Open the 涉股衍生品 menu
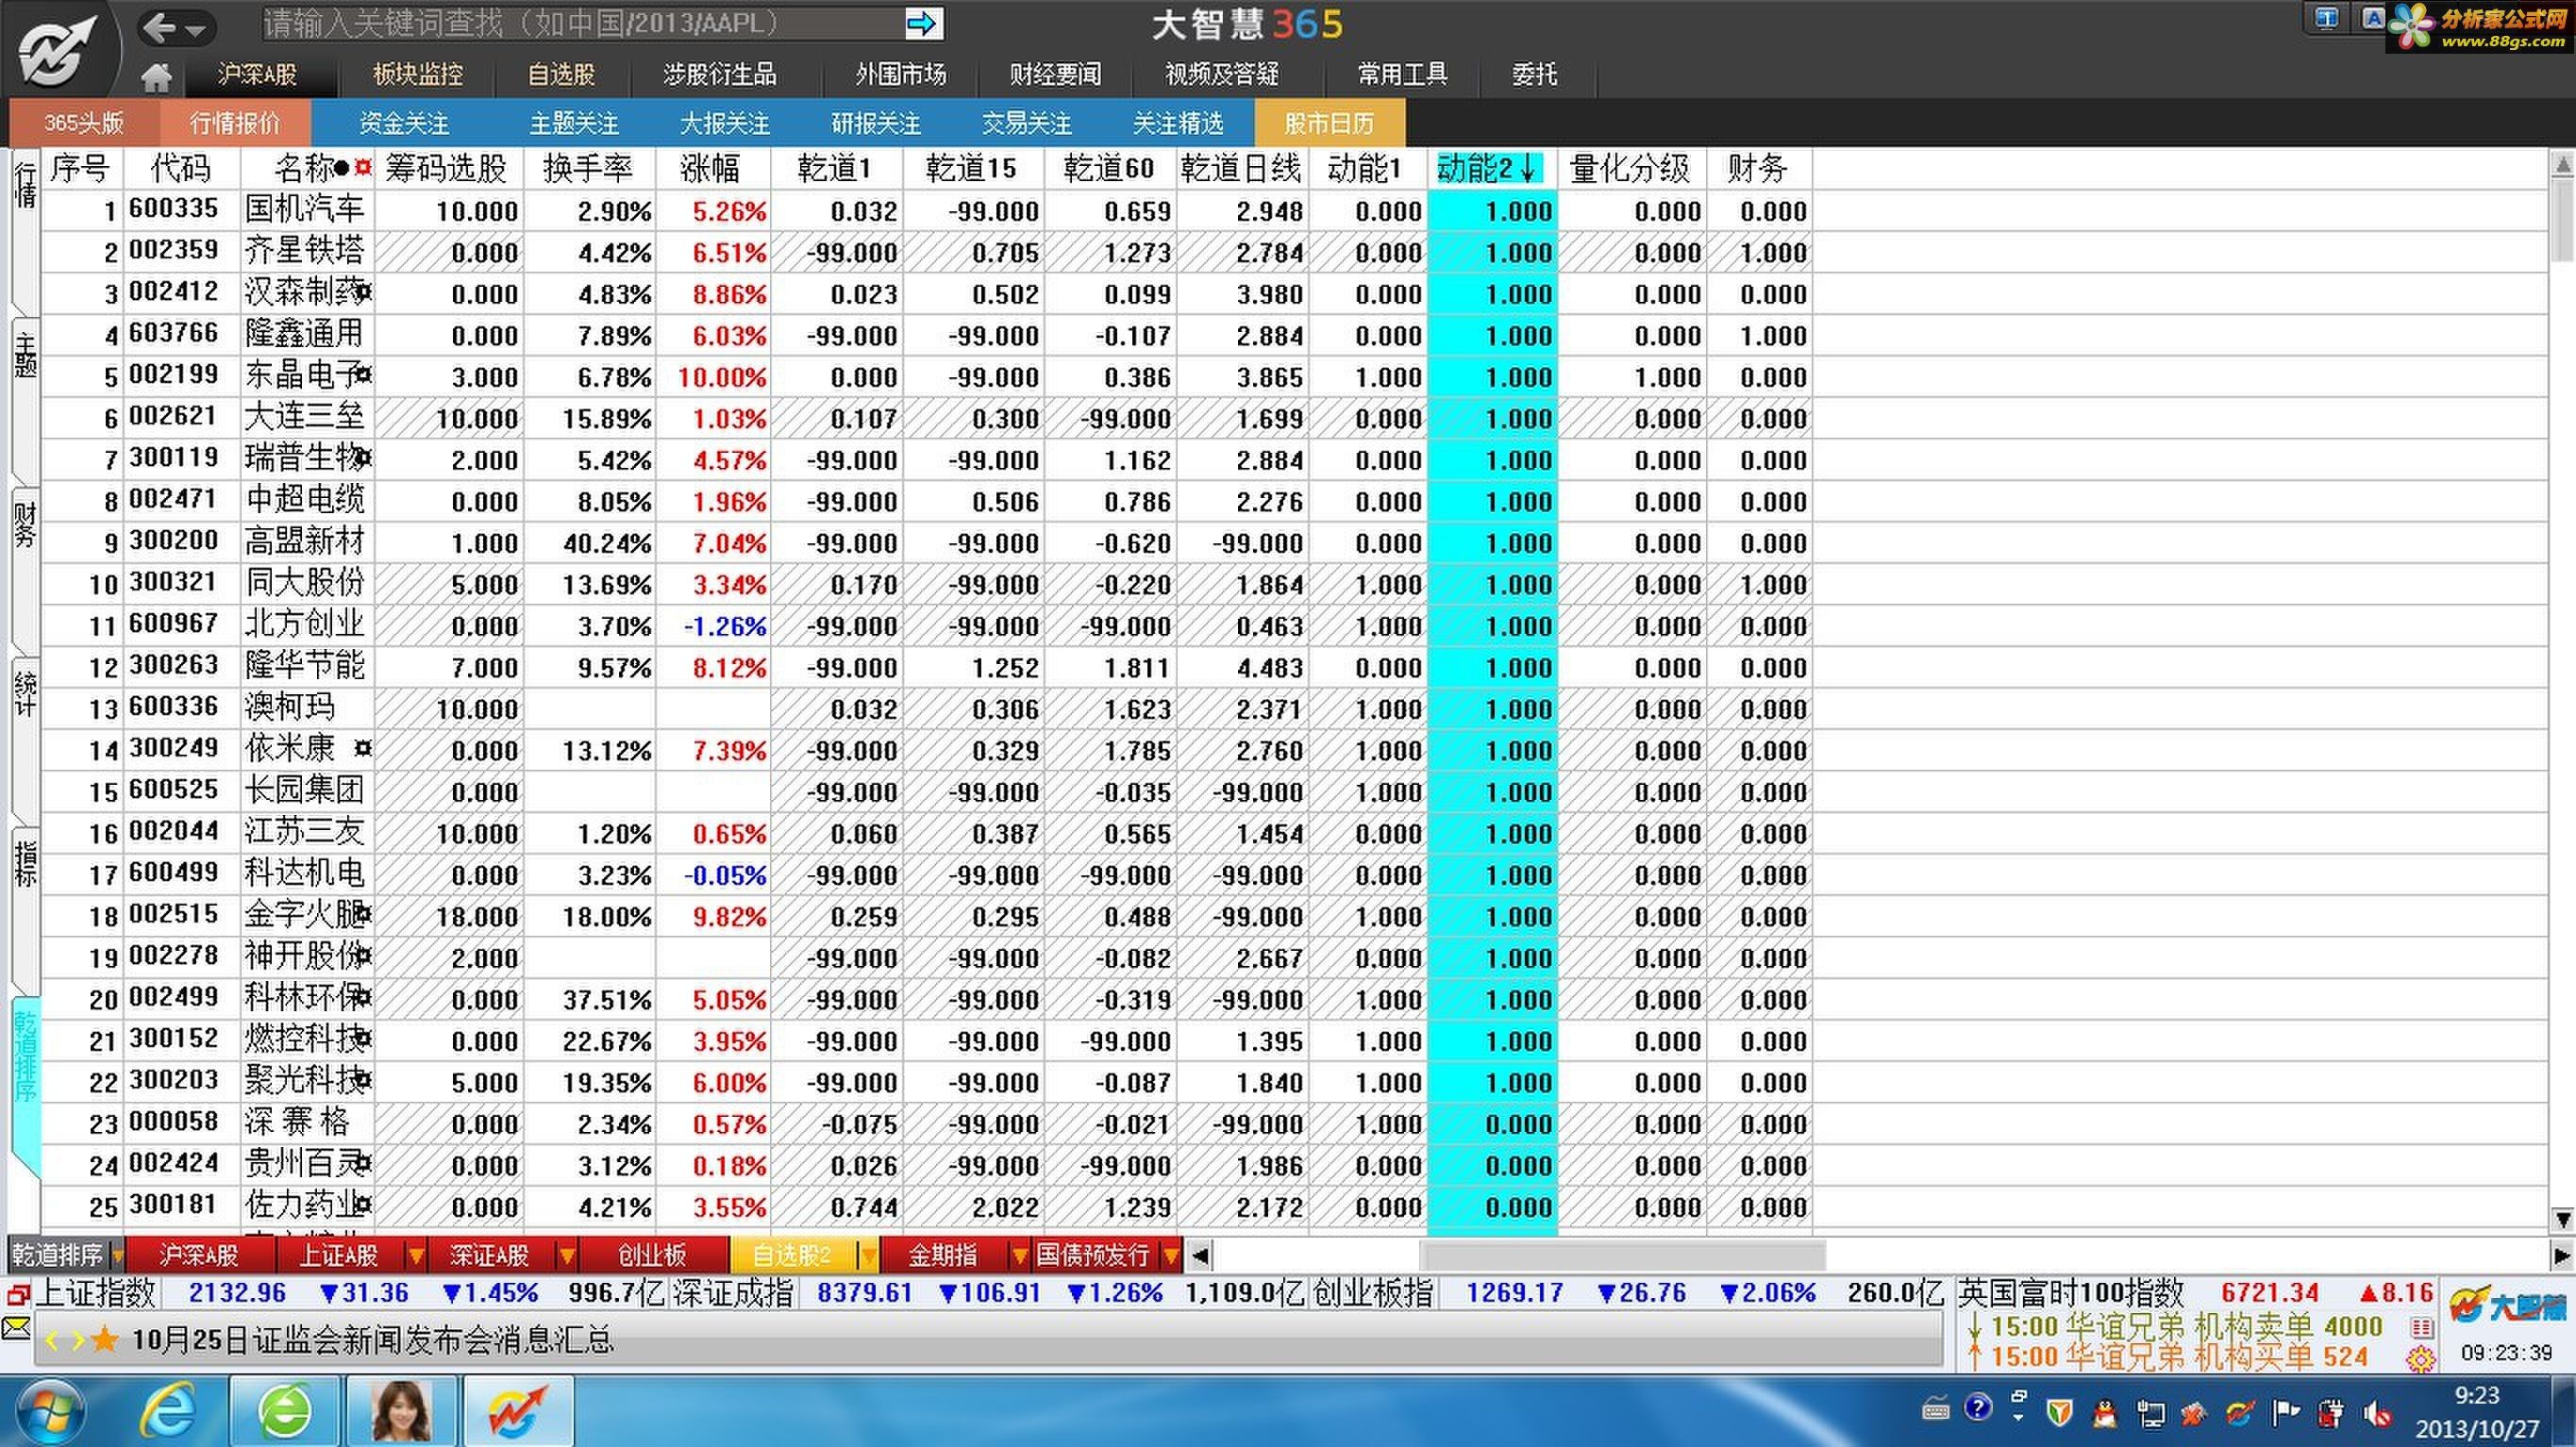 [719, 75]
